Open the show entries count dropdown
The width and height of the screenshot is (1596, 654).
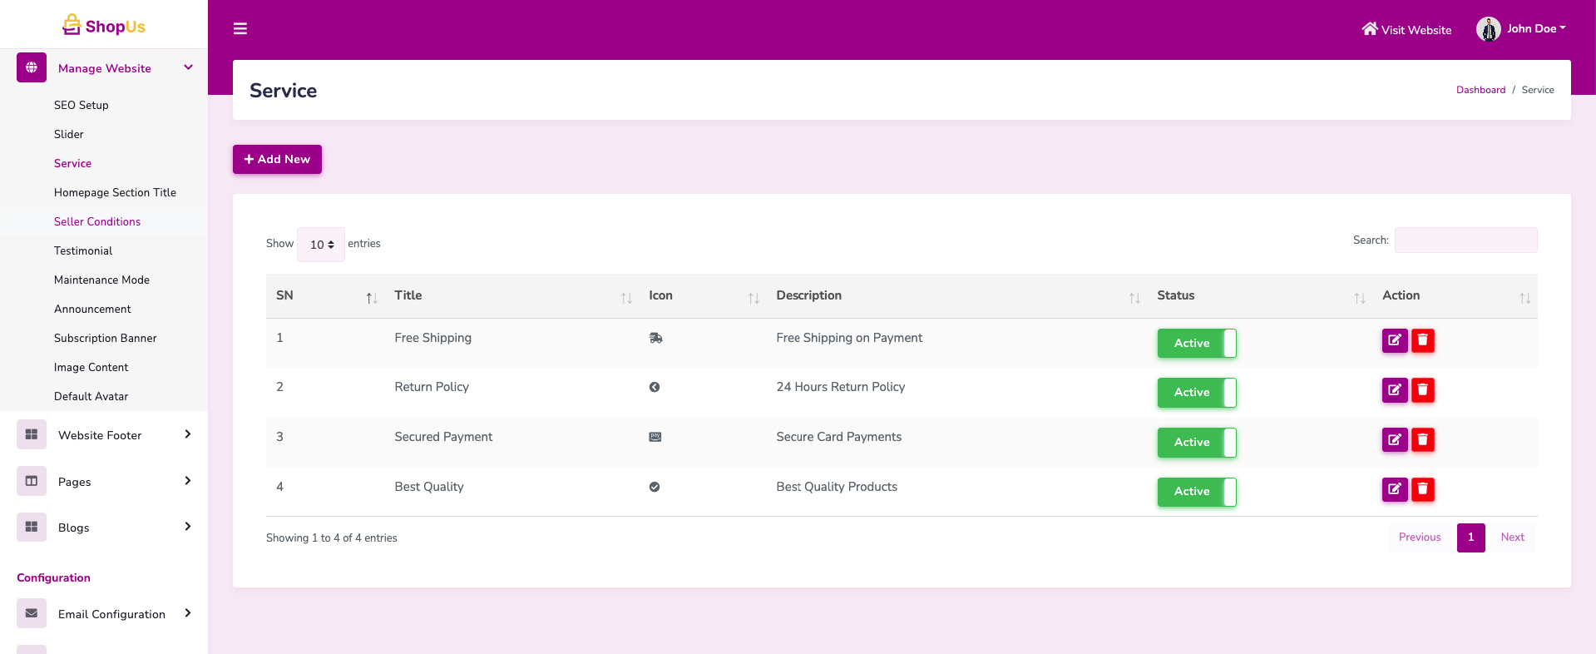(x=321, y=245)
